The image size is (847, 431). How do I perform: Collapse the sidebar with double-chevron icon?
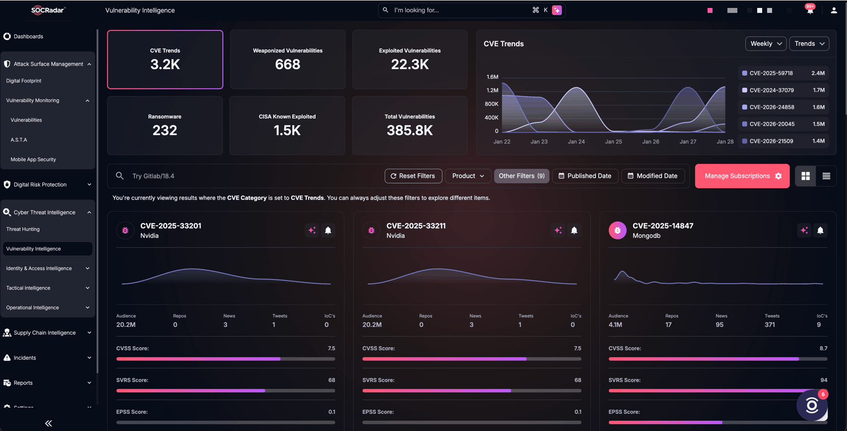point(48,423)
